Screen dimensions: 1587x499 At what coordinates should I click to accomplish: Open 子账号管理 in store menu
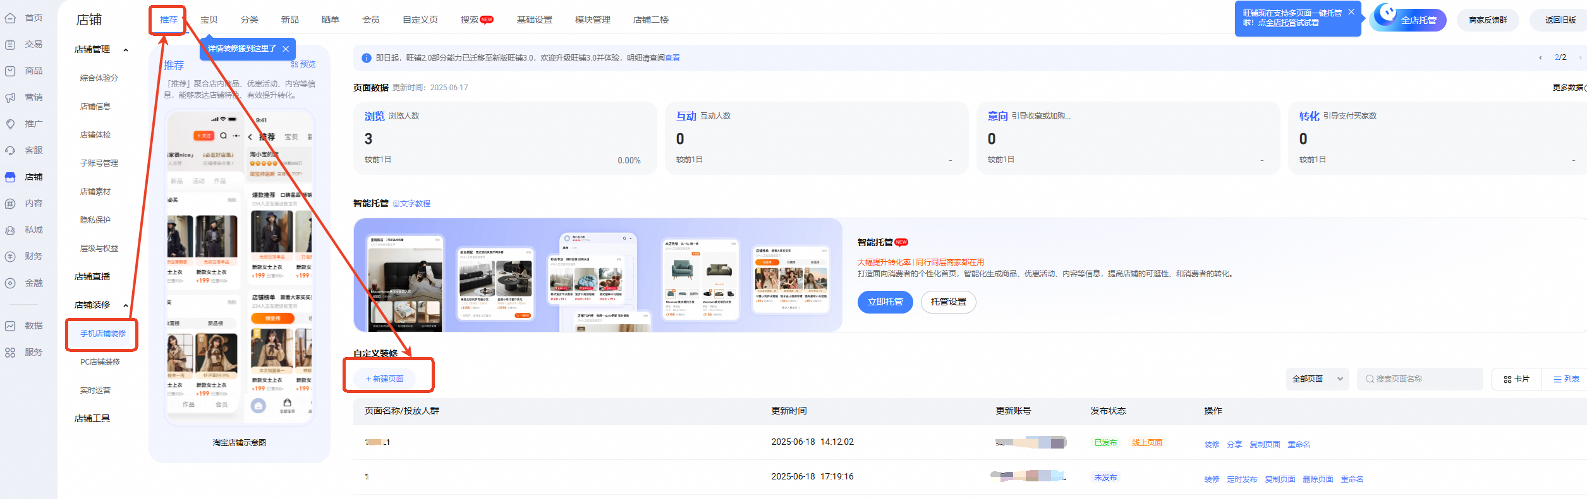point(99,163)
